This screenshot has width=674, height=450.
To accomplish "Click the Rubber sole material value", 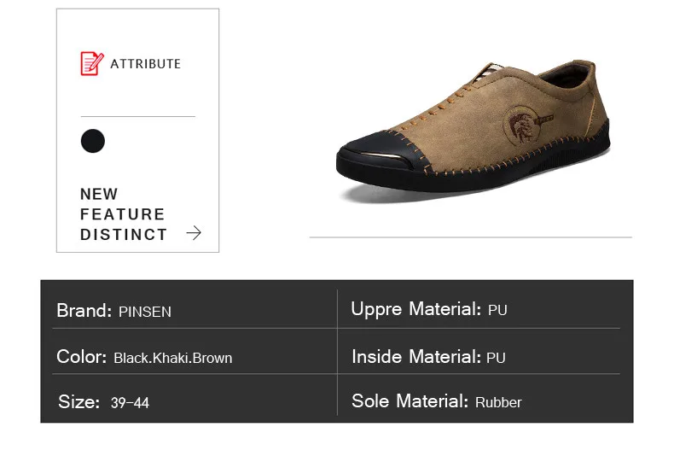I will tap(498, 402).
